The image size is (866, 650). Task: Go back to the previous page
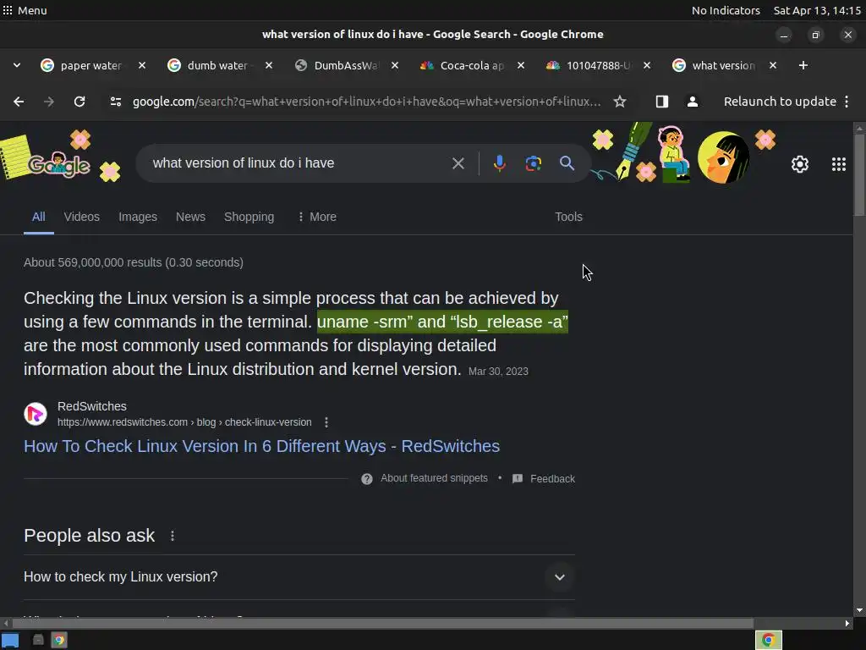click(19, 102)
